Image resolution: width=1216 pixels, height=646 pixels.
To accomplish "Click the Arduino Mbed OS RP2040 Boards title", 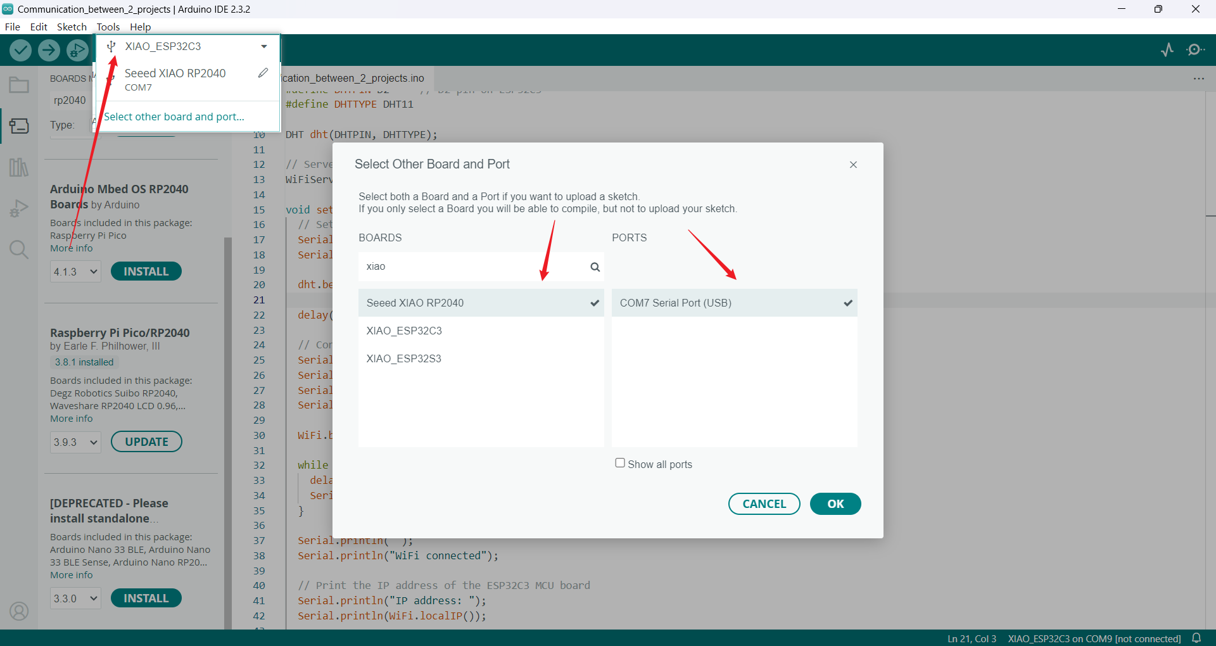I will point(119,196).
